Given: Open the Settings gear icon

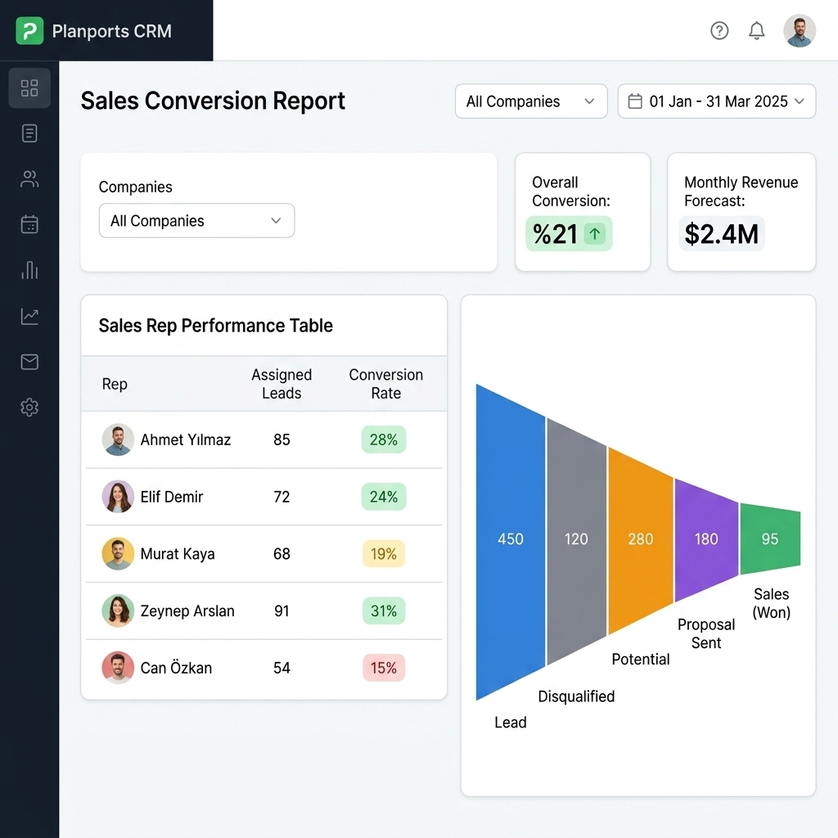Looking at the screenshot, I should [29, 407].
